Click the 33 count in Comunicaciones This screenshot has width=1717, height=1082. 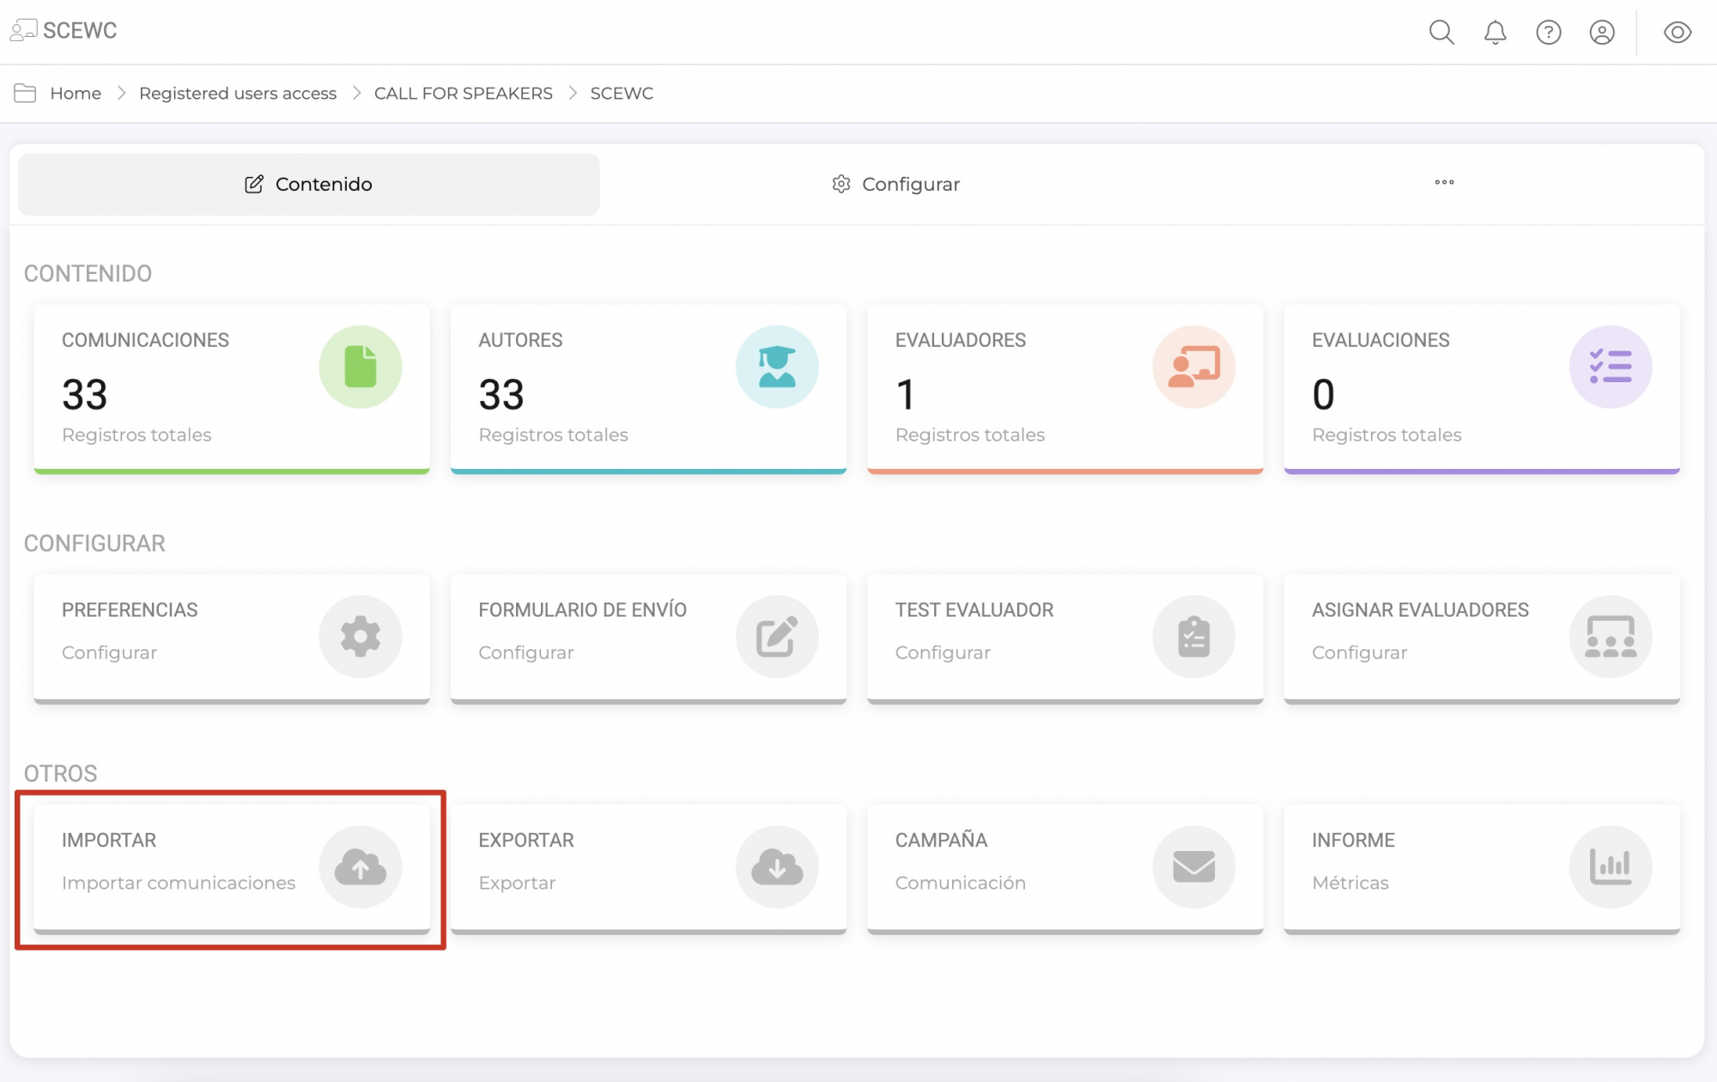coord(84,395)
